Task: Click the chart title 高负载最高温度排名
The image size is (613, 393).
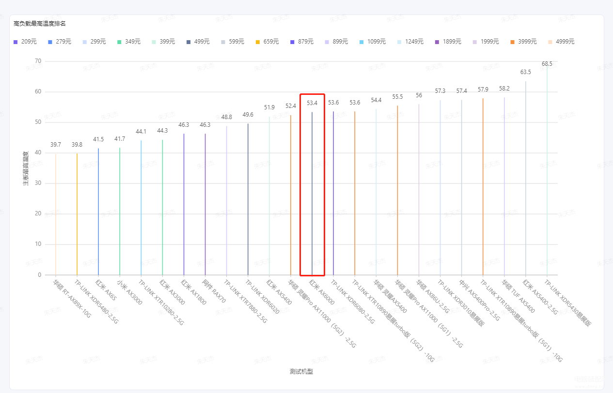Action: click(40, 23)
